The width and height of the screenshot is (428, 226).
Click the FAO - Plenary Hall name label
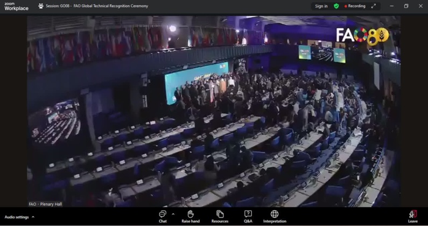[x=45, y=204]
